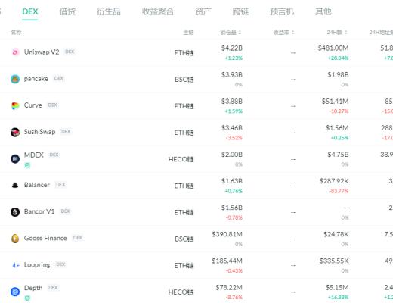Sort by the 锁仓量 column header
393x303 pixels.
(x=231, y=33)
